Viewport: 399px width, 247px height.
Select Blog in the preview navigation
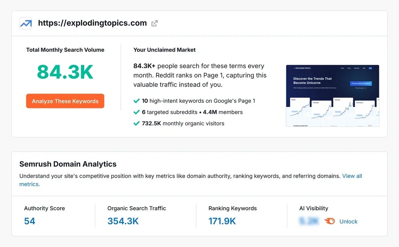[x=364, y=68]
